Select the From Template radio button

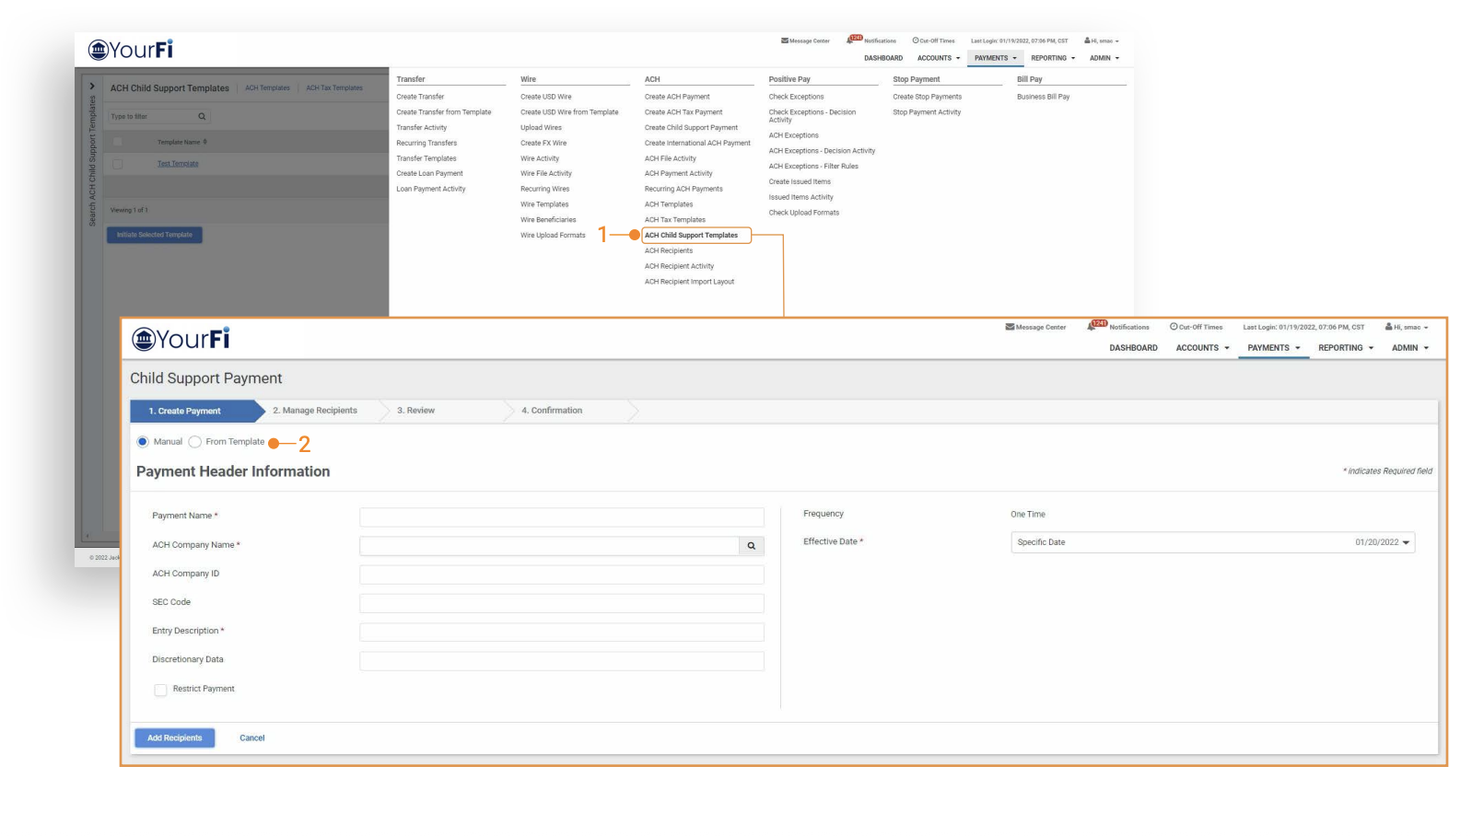click(195, 442)
